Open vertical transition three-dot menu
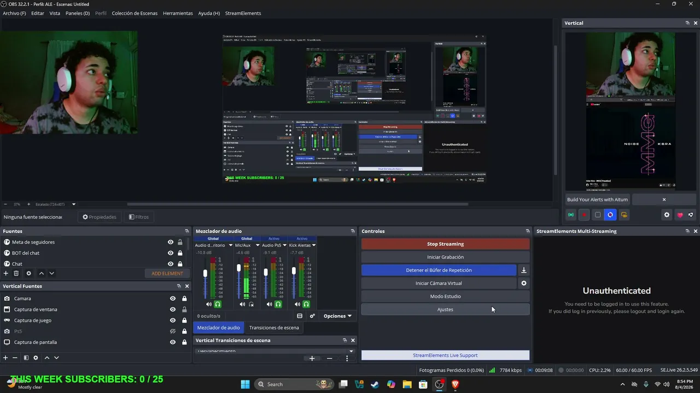Screen dimensions: 700x393 [x=347, y=358]
